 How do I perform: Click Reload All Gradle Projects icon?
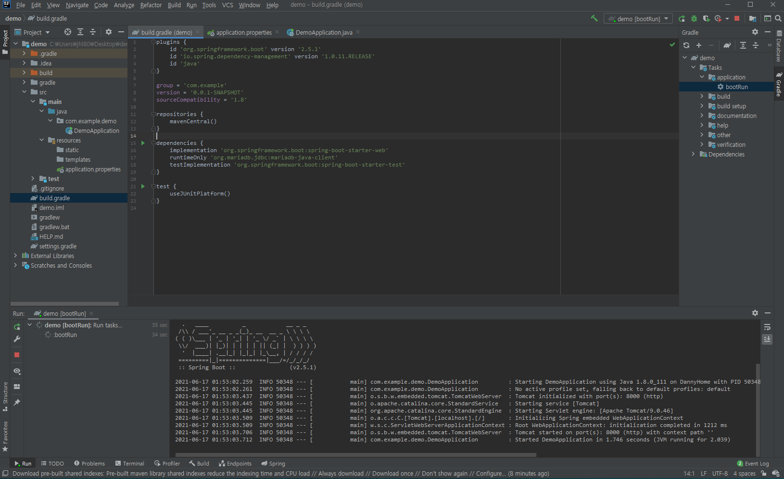pyautogui.click(x=686, y=45)
